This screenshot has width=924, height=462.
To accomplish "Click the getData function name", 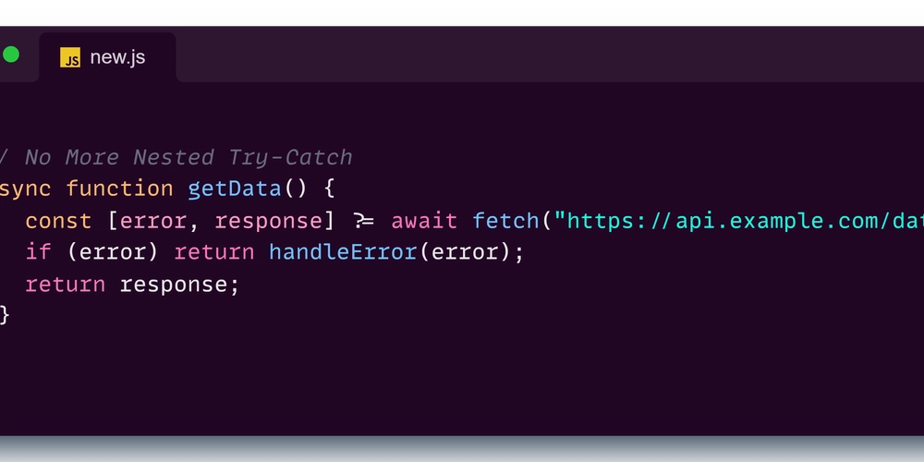I will coord(235,188).
